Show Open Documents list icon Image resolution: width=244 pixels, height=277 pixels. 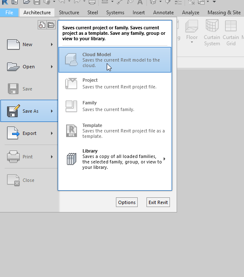click(x=51, y=25)
